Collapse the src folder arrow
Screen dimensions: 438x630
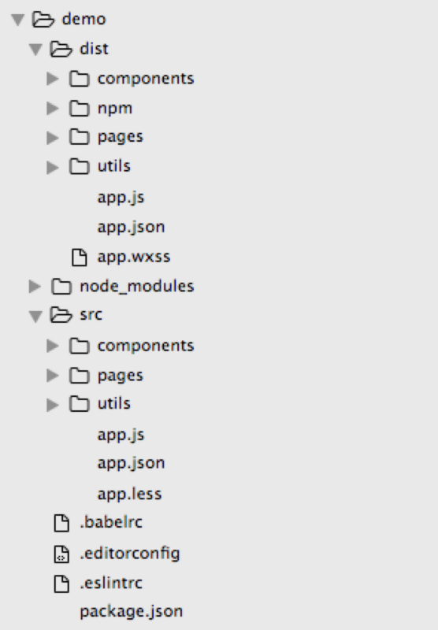coord(35,316)
